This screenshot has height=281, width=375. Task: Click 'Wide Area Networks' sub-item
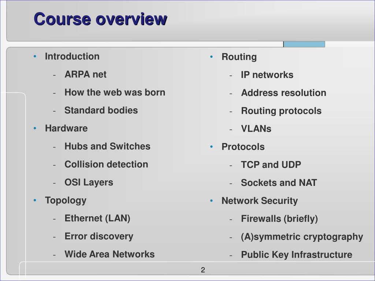(x=109, y=254)
